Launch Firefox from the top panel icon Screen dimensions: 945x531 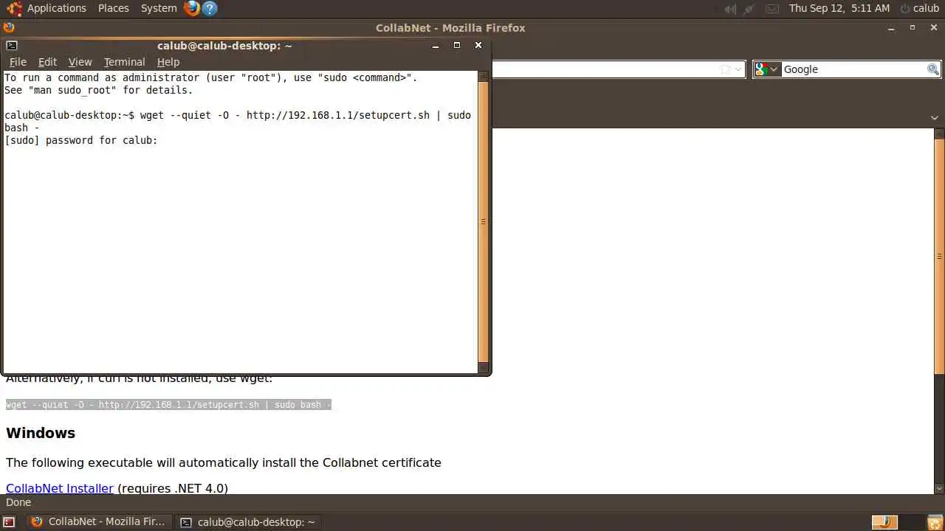192,8
